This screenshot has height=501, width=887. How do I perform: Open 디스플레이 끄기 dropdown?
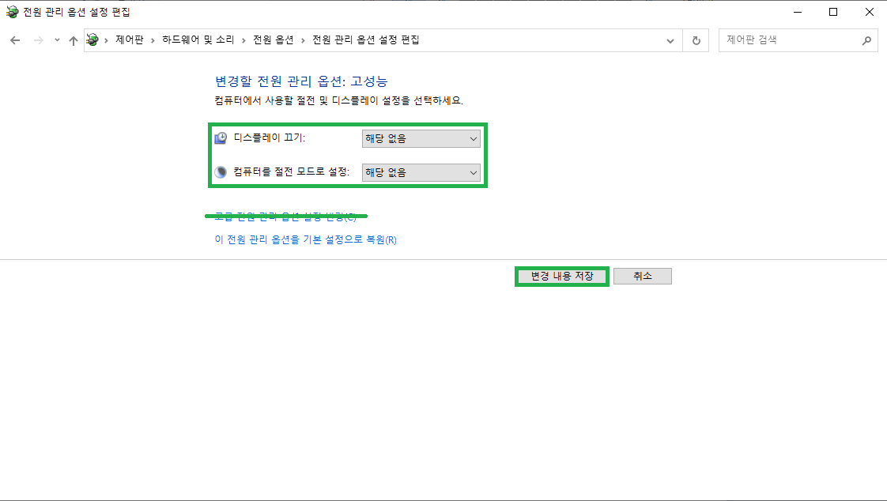point(421,138)
